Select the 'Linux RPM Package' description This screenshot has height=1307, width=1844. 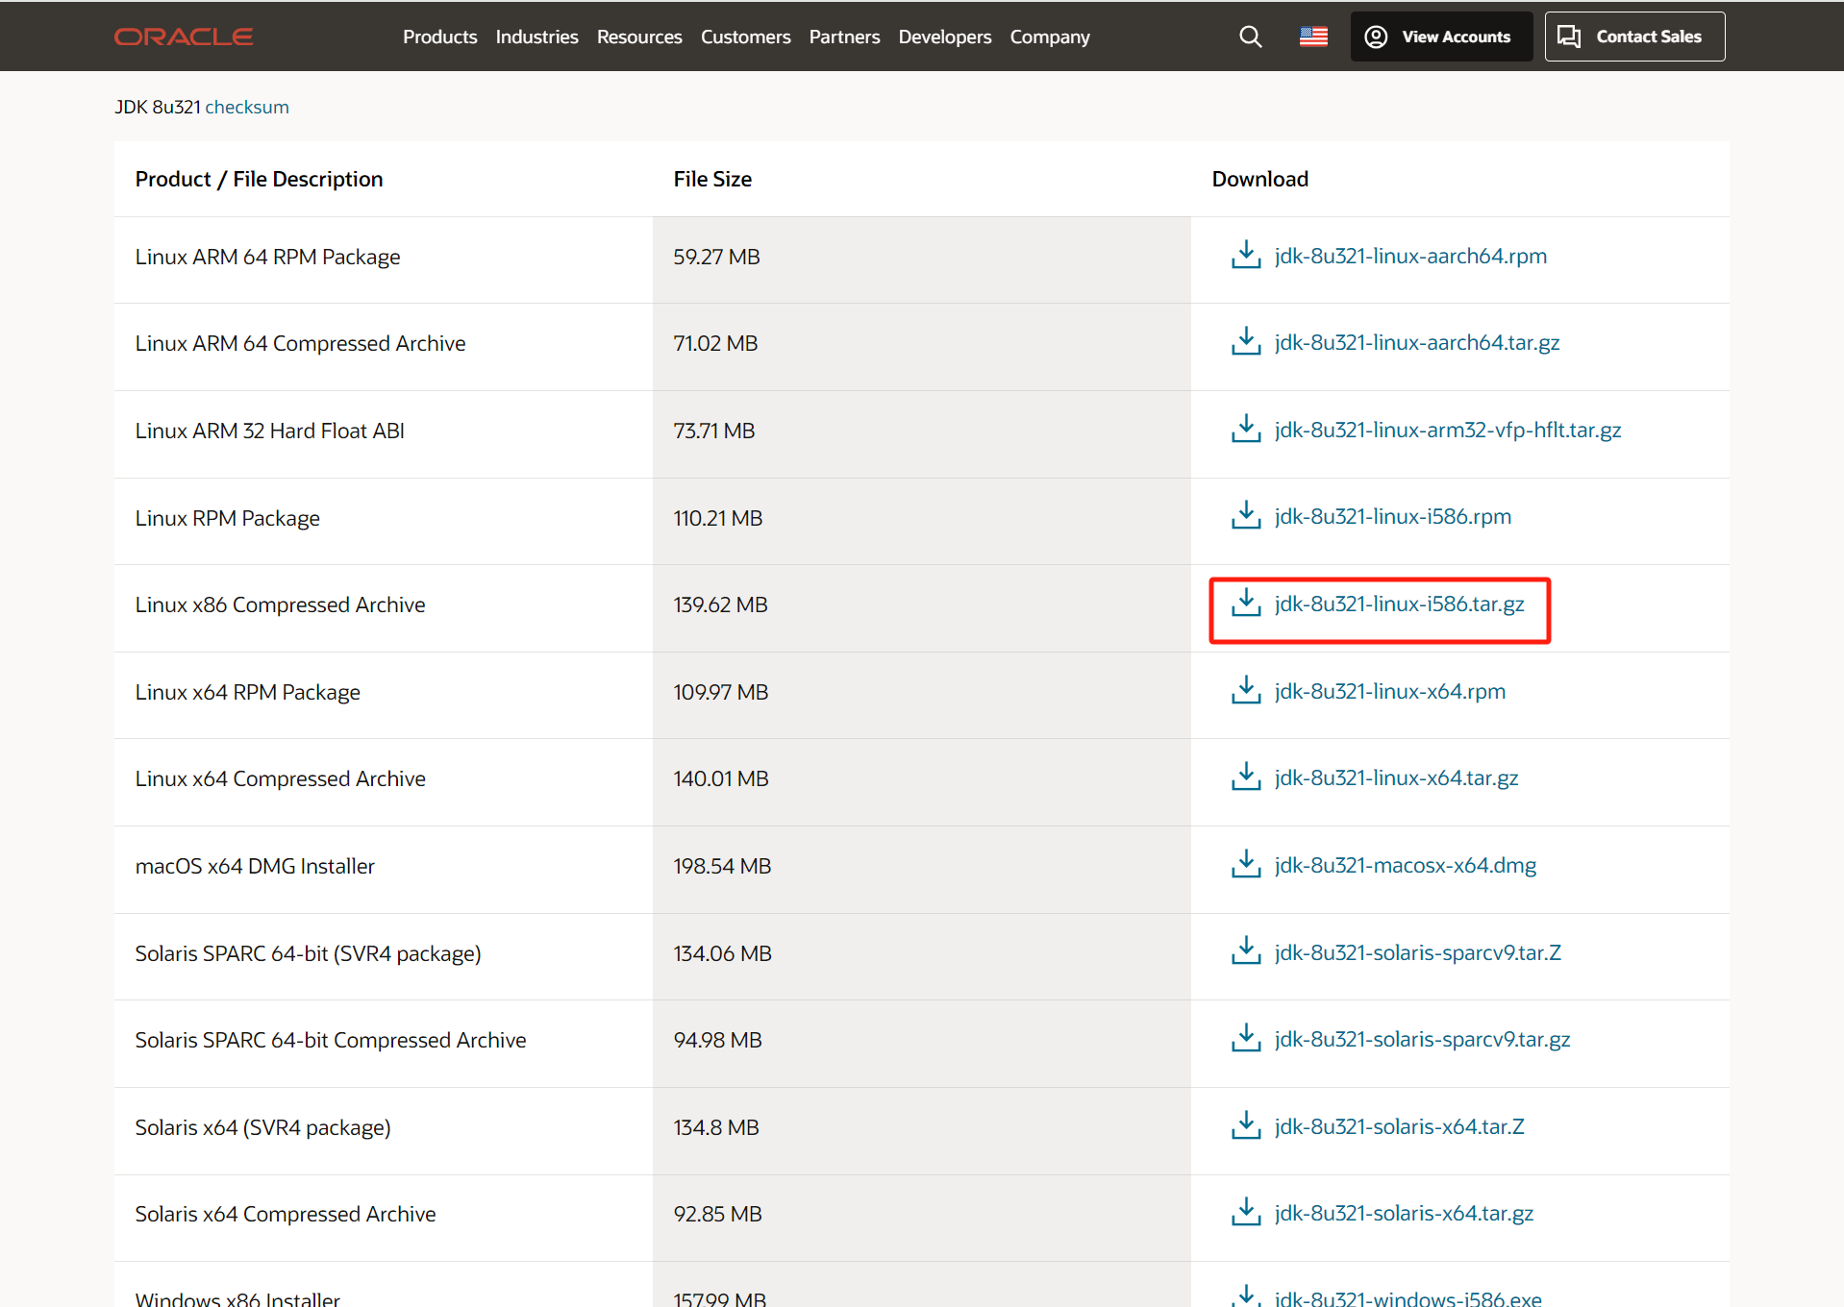pyautogui.click(x=227, y=518)
